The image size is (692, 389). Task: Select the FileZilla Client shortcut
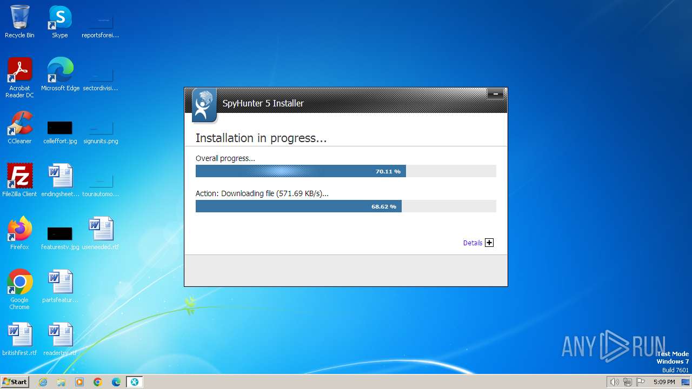19,180
